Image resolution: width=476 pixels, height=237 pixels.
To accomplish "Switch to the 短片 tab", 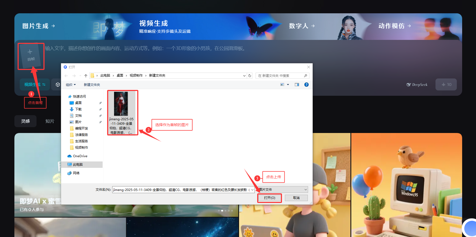I will coord(50,121).
